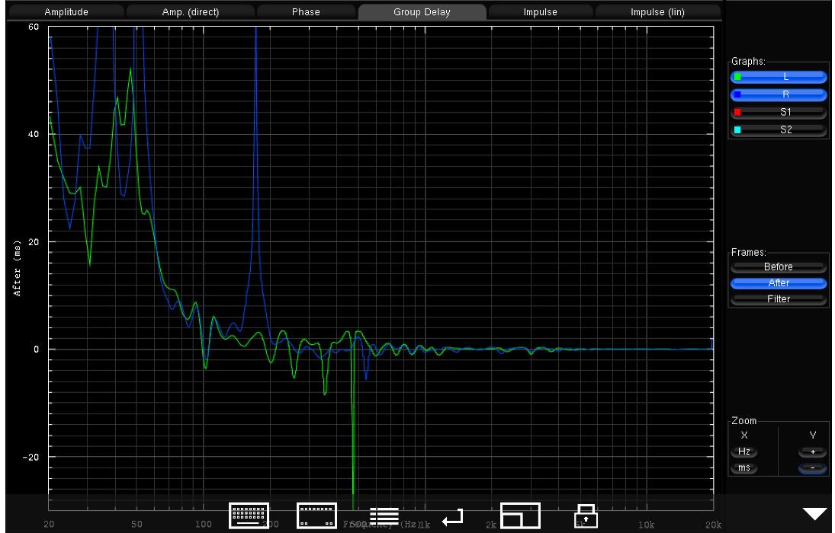
Task: Click the compact keyboard icon
Action: pos(316,516)
